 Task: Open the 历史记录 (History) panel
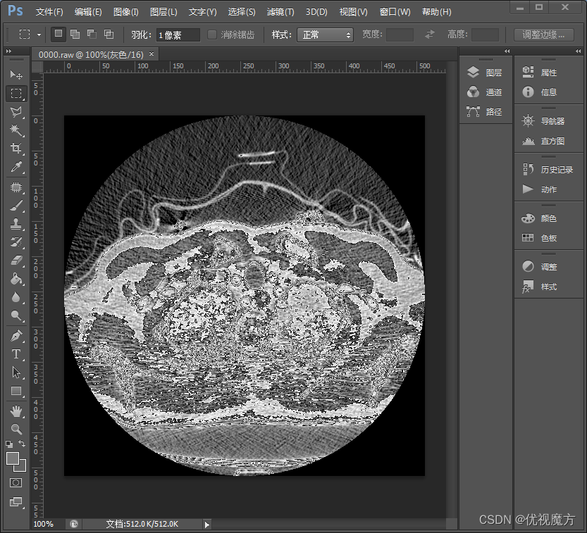pyautogui.click(x=549, y=169)
